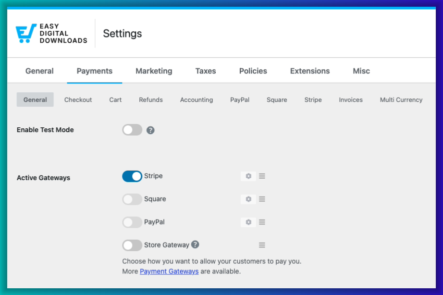443x295 pixels.
Task: Select the General payments sub-tab
Action: 35,99
